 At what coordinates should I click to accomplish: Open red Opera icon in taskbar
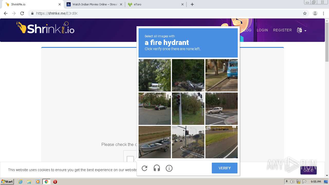coord(55,182)
